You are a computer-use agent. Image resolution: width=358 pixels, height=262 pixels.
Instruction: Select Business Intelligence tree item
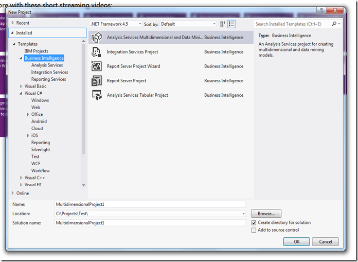pos(44,58)
